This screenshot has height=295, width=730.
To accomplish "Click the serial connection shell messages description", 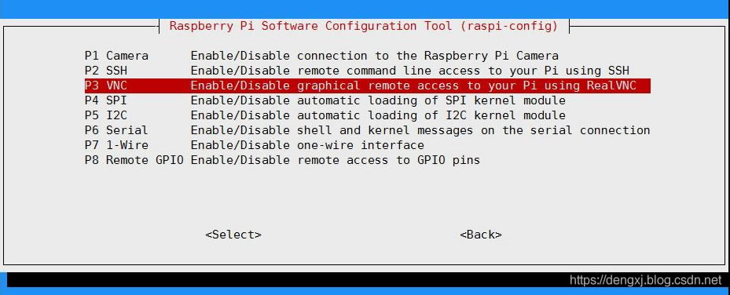I will click(420, 130).
